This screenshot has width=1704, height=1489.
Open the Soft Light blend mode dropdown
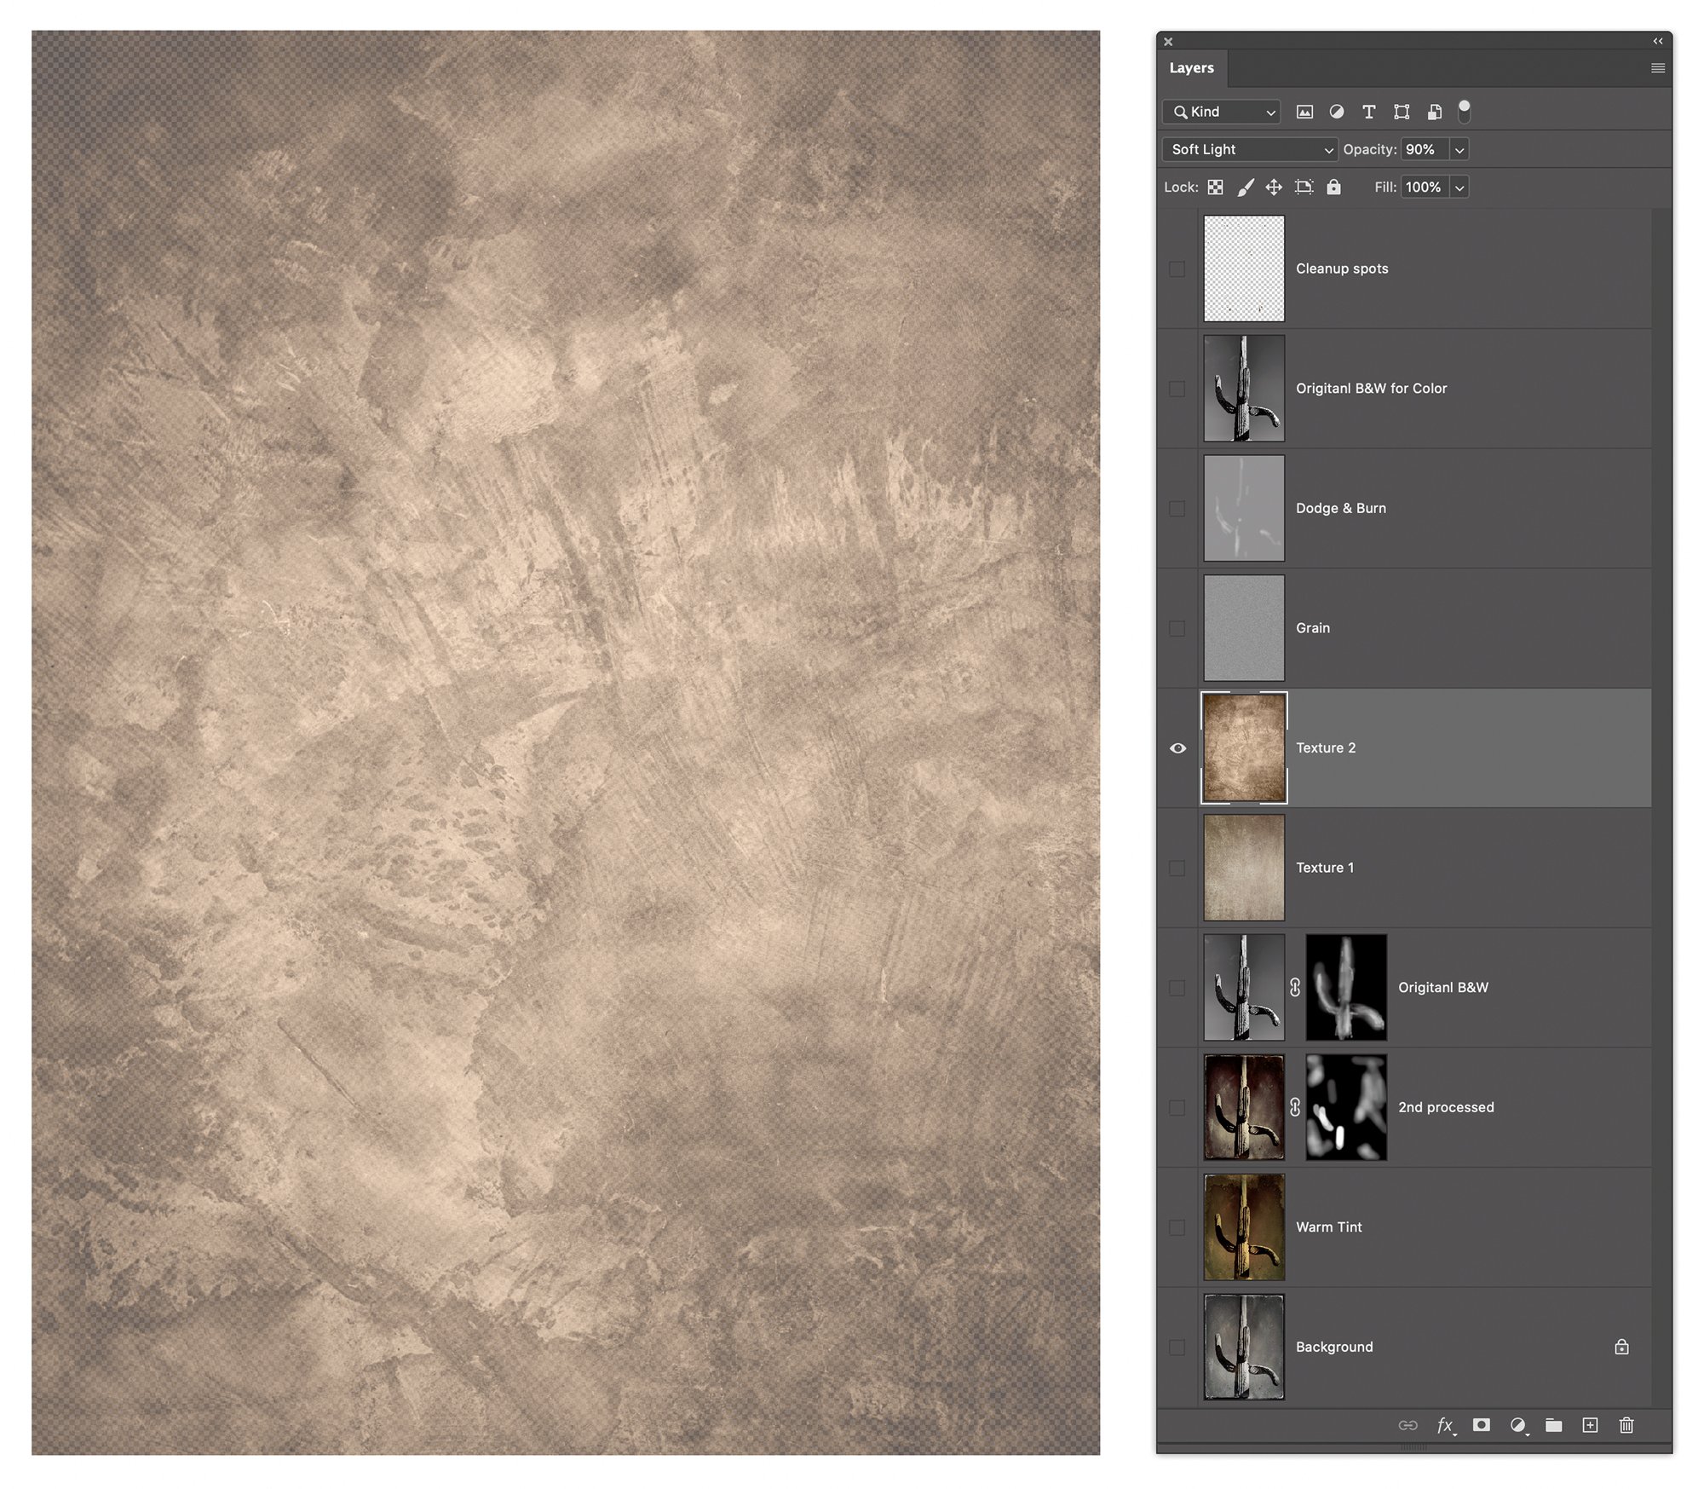pyautogui.click(x=1249, y=150)
